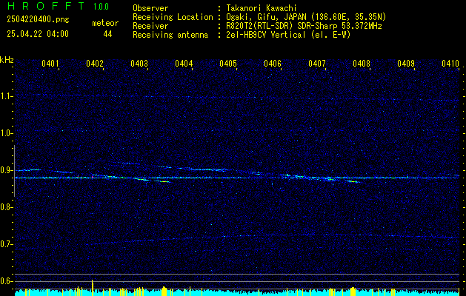Click the Receiving Location label
Image resolution: width=466 pixels, height=296 pixels.
tap(173, 17)
